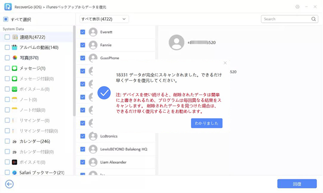
Task: Click the リマインダー付録 list icon
Action: [x=14, y=131]
